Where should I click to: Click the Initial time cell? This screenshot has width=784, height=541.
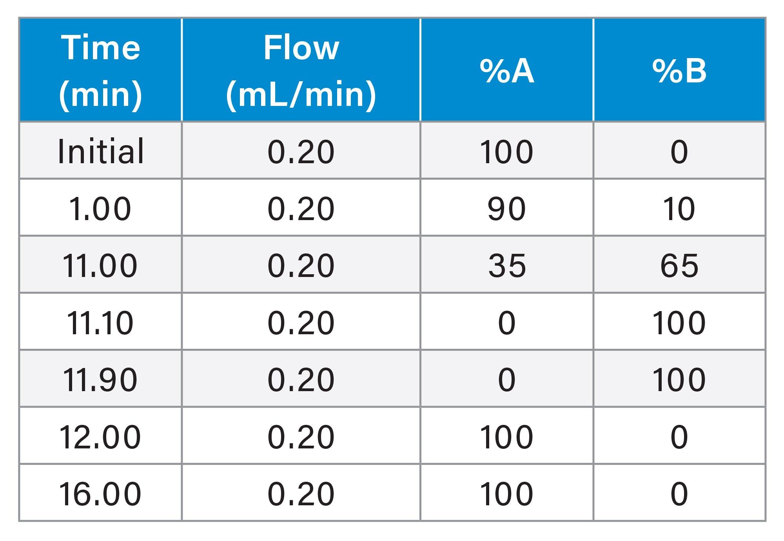[100, 151]
